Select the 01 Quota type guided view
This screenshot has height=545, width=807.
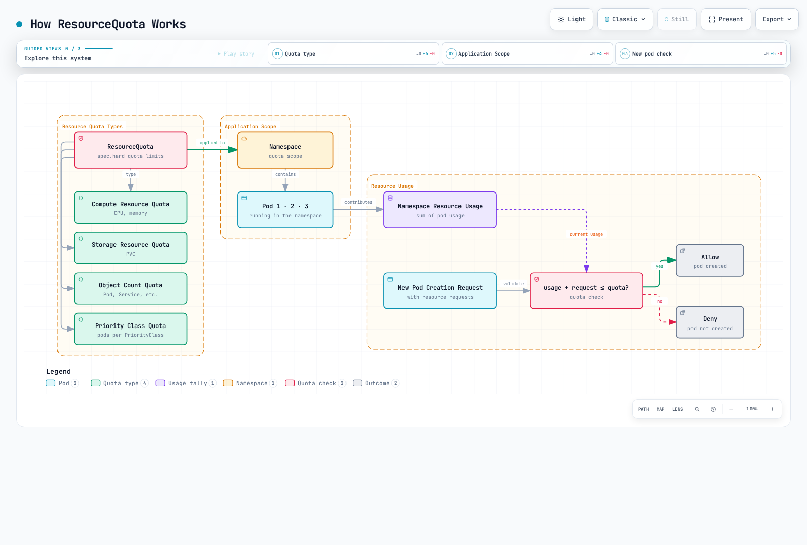pyautogui.click(x=354, y=53)
